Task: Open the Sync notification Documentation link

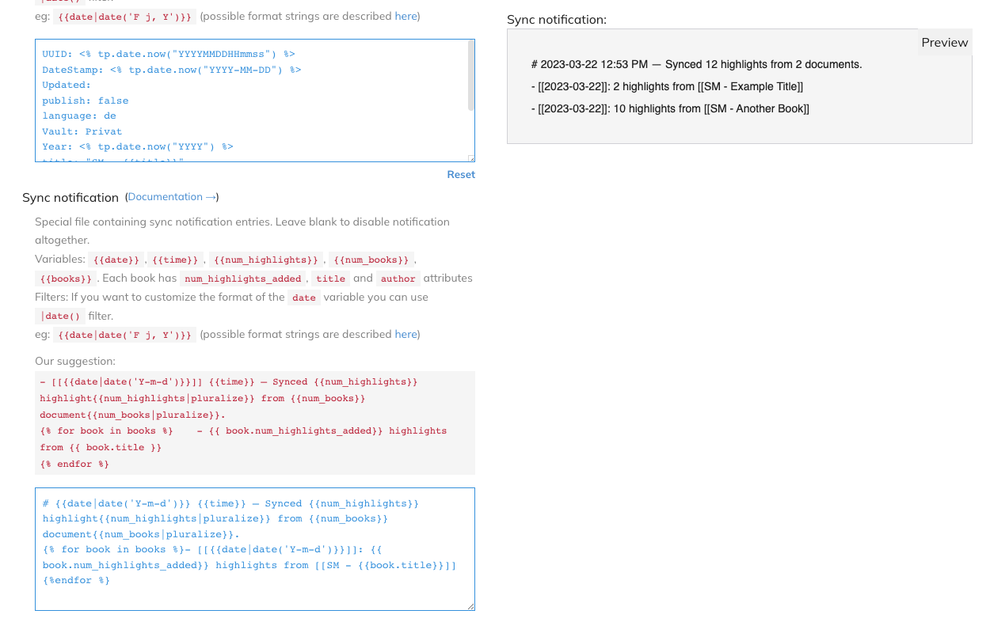Action: pos(172,197)
